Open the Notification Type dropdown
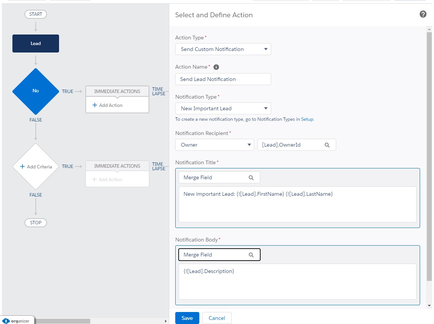The image size is (434, 324). point(223,108)
